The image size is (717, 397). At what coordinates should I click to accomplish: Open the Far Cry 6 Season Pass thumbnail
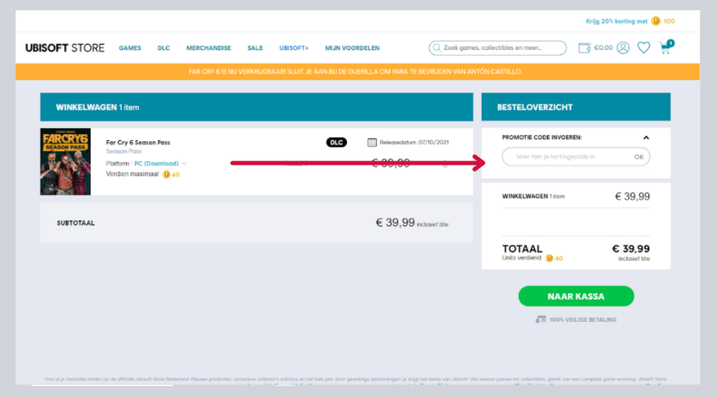click(65, 161)
